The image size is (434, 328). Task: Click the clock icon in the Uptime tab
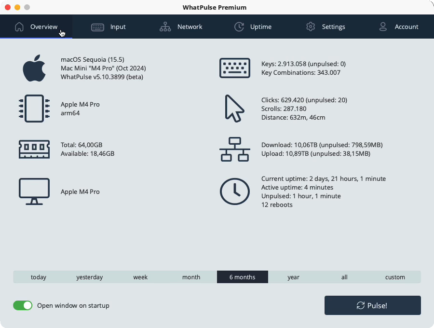[239, 27]
